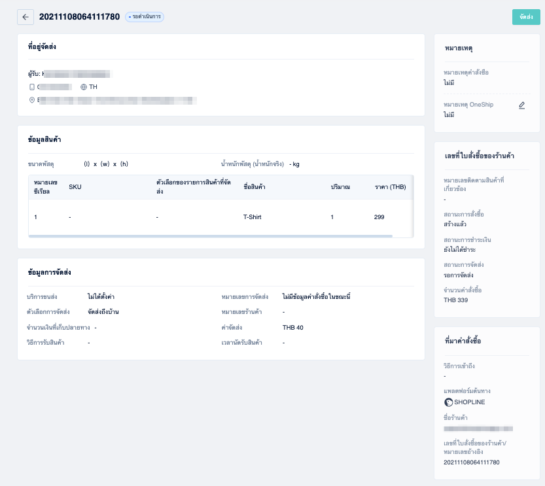Click the SKU column header
Screen dimensions: 545x486
click(x=75, y=187)
